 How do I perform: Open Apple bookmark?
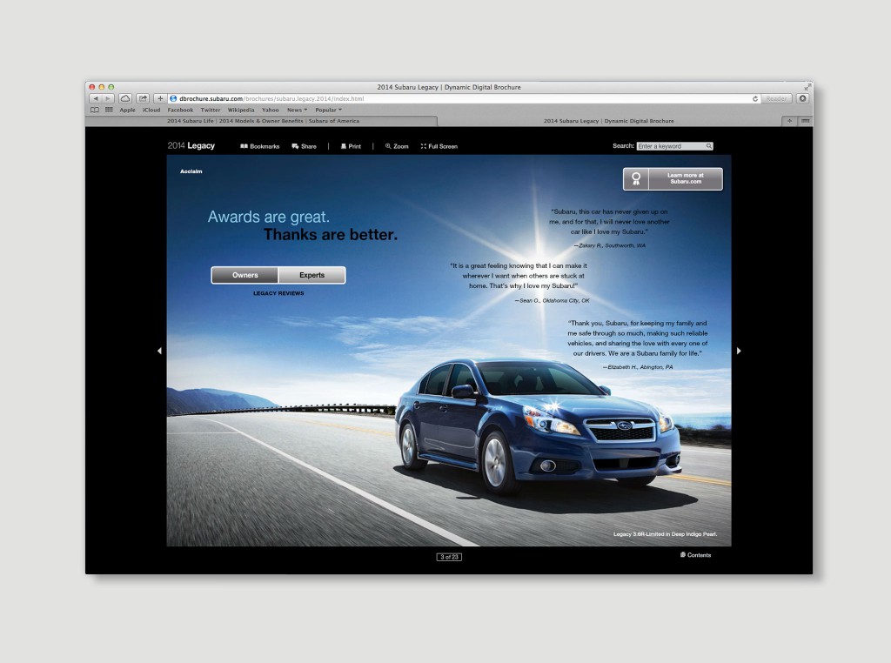pyautogui.click(x=127, y=110)
